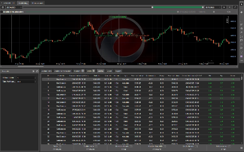Select the rectangle comment box tool
The image size is (244, 152).
coord(242,40)
